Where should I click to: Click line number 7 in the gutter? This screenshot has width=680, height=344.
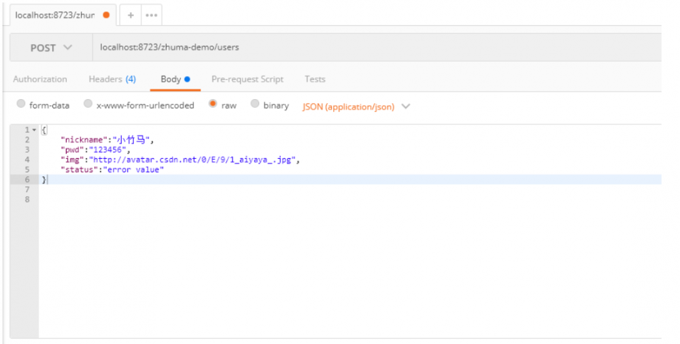click(x=27, y=189)
